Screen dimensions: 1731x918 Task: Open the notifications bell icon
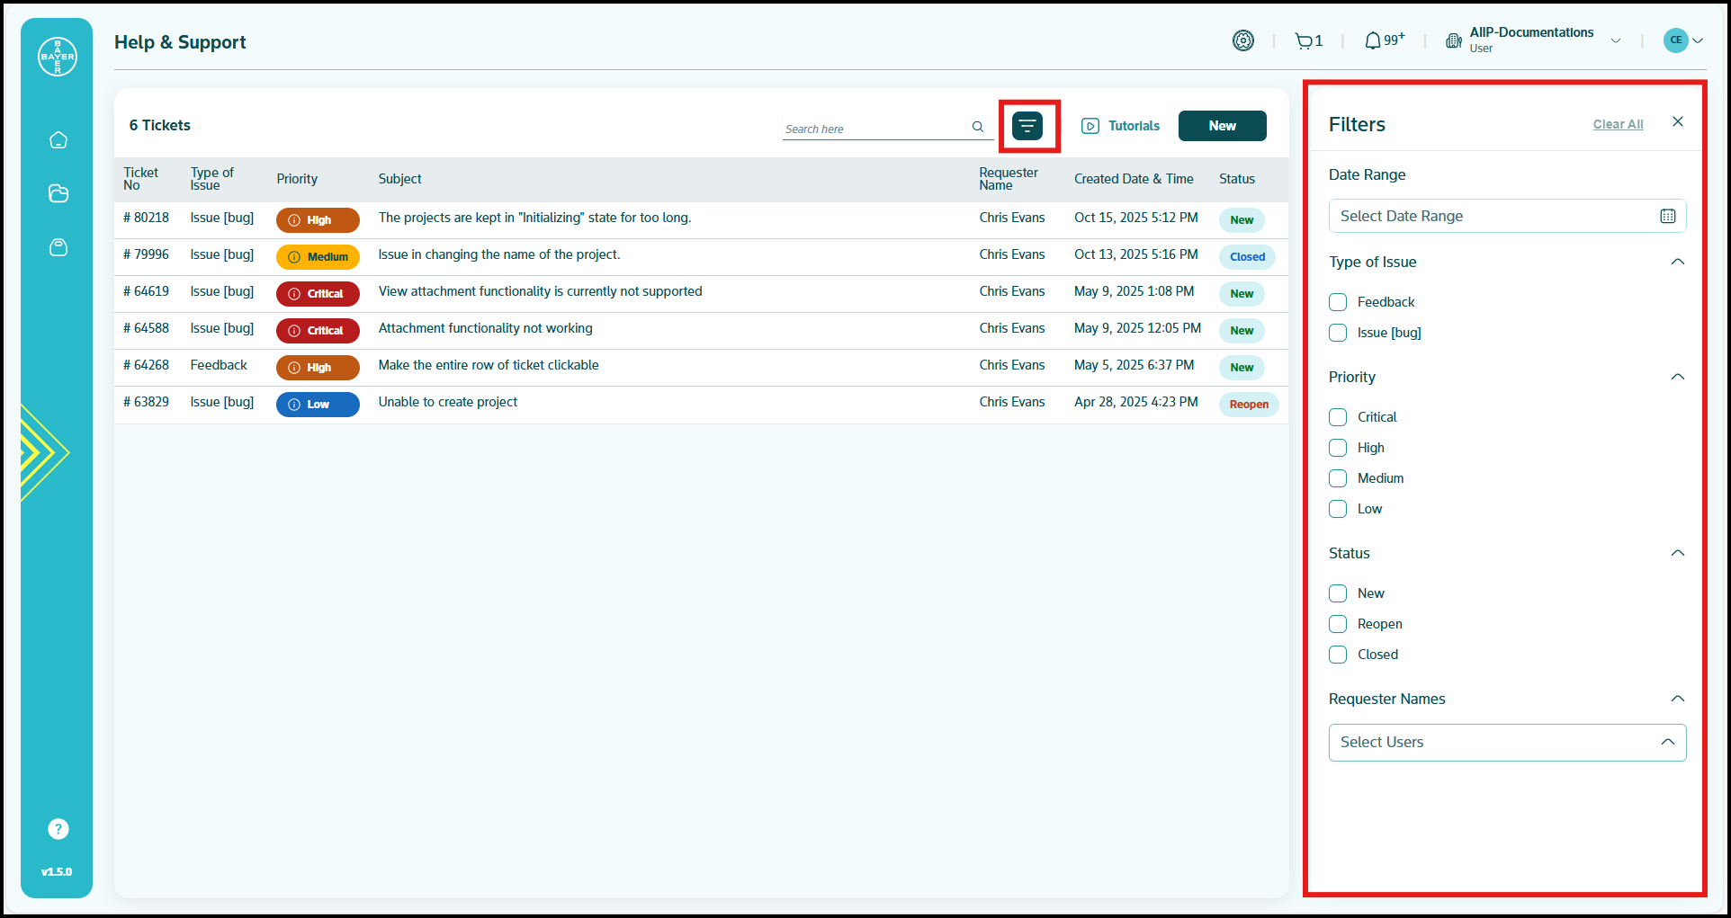(x=1372, y=41)
